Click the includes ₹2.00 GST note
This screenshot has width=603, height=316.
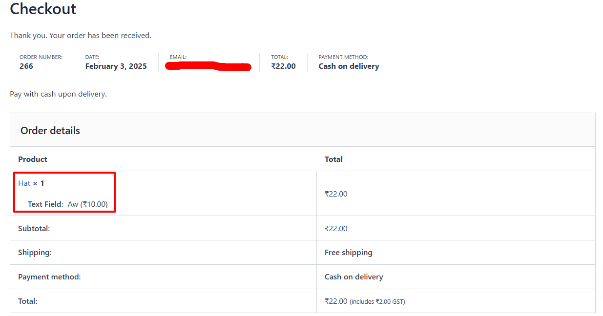377,302
